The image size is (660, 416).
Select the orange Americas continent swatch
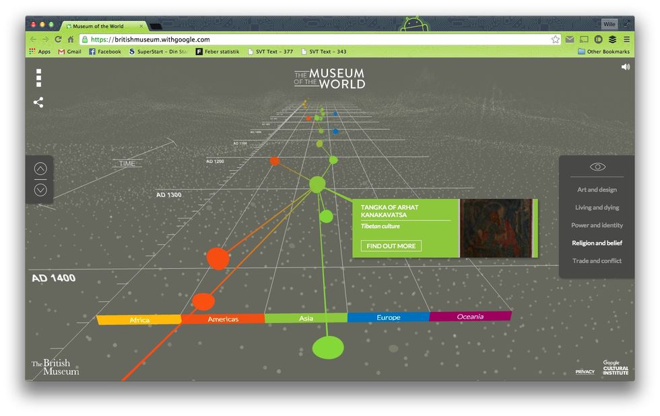coord(223,319)
